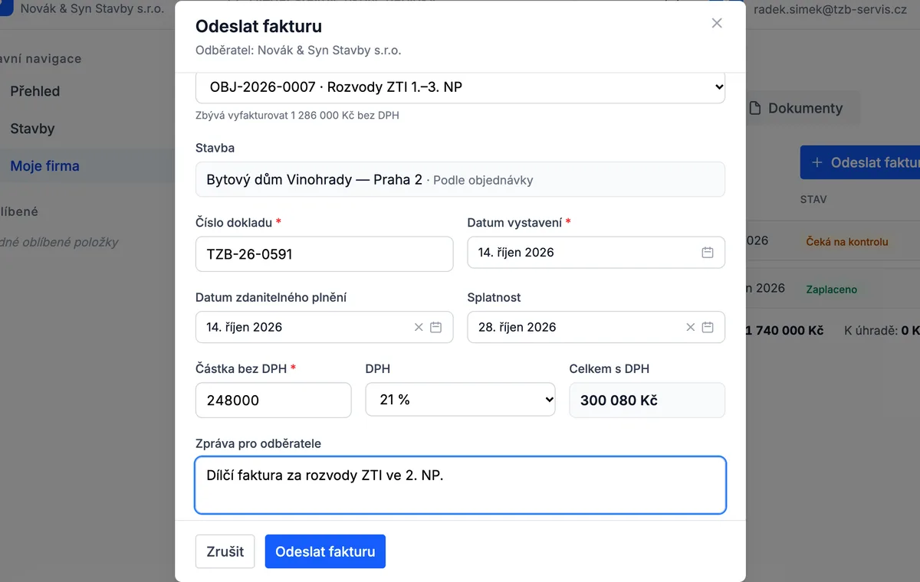Viewport: 920px width, 582px height.
Task: Expand the DPH 21 % dropdown
Action: point(460,400)
